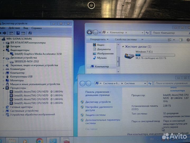Click the Системные устройства icon
The image size is (190, 143).
coord(7,111)
